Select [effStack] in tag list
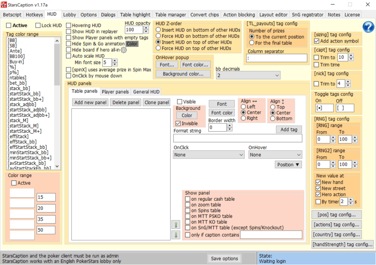This screenshot has width=376, height=265. point(18,137)
